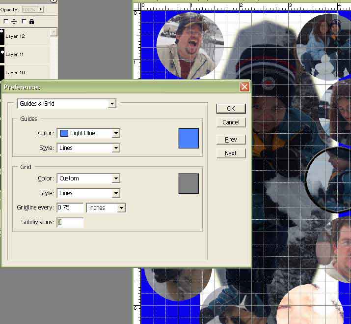Screen dimensions: 351x324
Task: Select Layer 10 in Layers panel
Action: pos(25,72)
